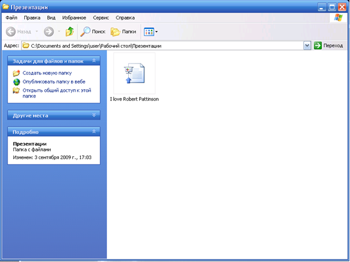This screenshot has height=262, width=350.
Task: Click the address bar path field
Action: pos(162,46)
